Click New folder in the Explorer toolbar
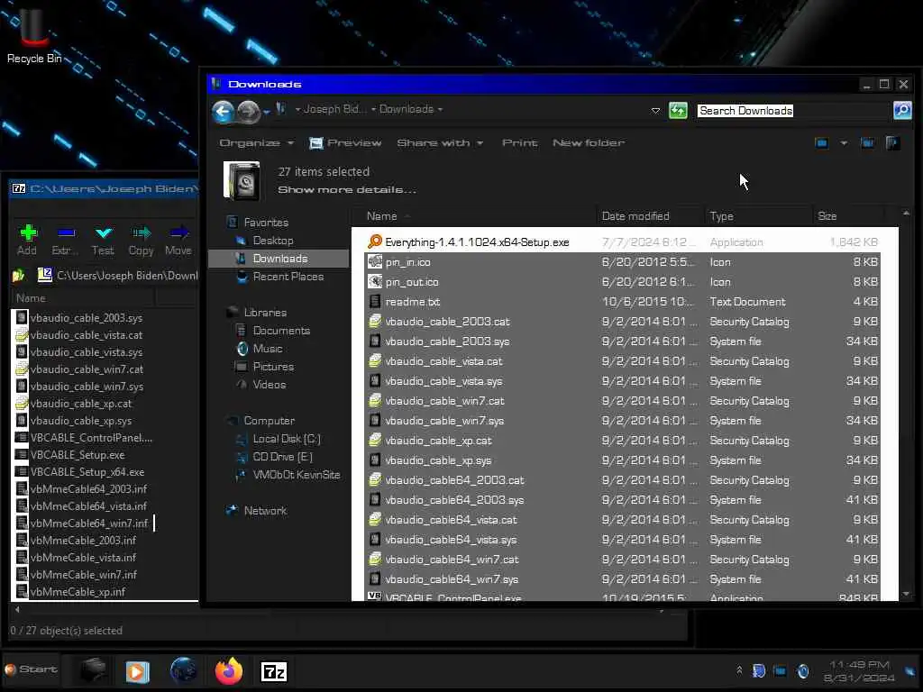Image resolution: width=923 pixels, height=692 pixels. pyautogui.click(x=589, y=143)
